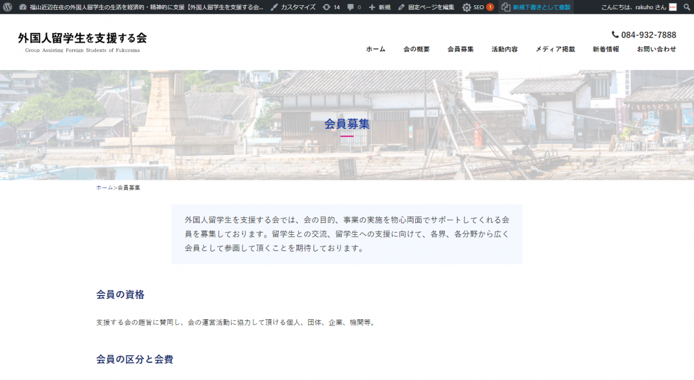Open the comments bubble showing 0
Screen dimensions: 694x380
[354, 7]
